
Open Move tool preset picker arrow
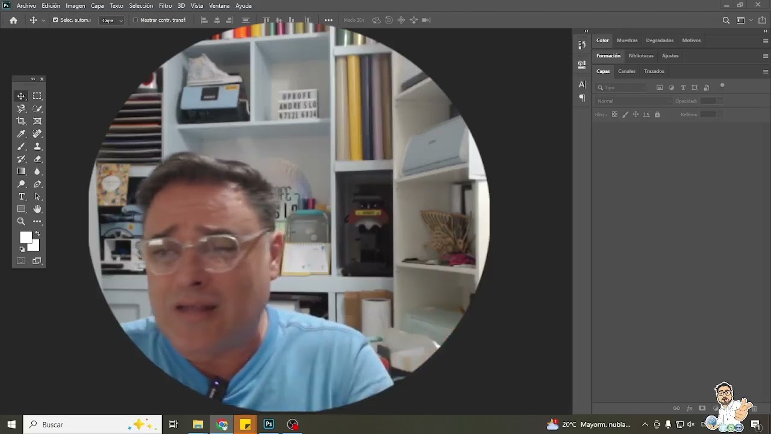pos(43,20)
